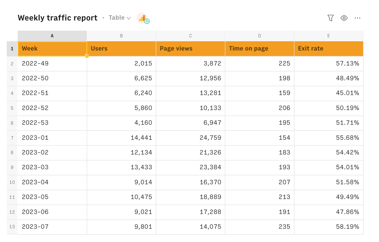Select column E header

click(329, 36)
